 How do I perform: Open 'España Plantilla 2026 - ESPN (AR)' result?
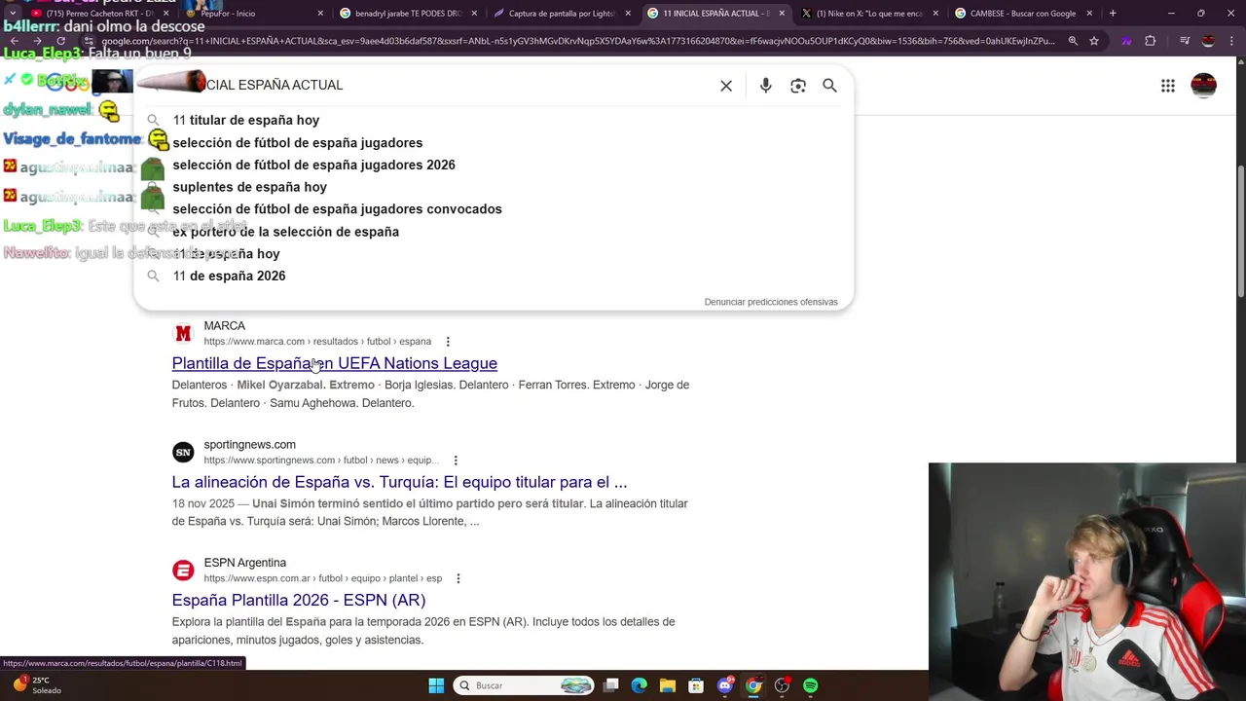pos(298,600)
